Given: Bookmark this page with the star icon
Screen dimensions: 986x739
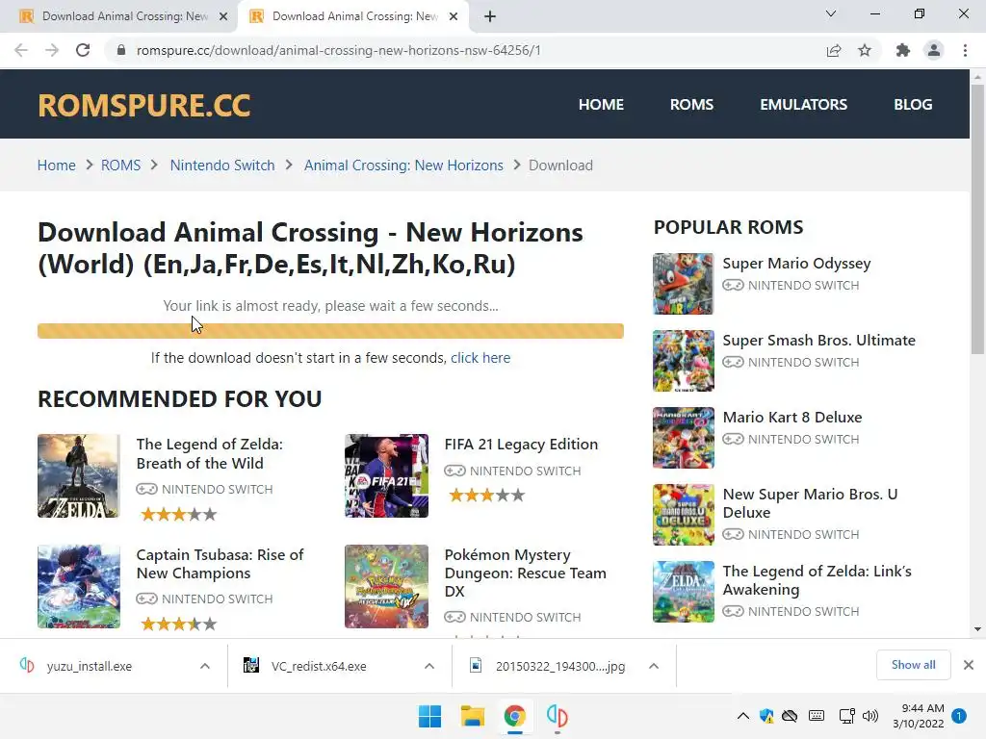Looking at the screenshot, I should pyautogui.click(x=865, y=50).
